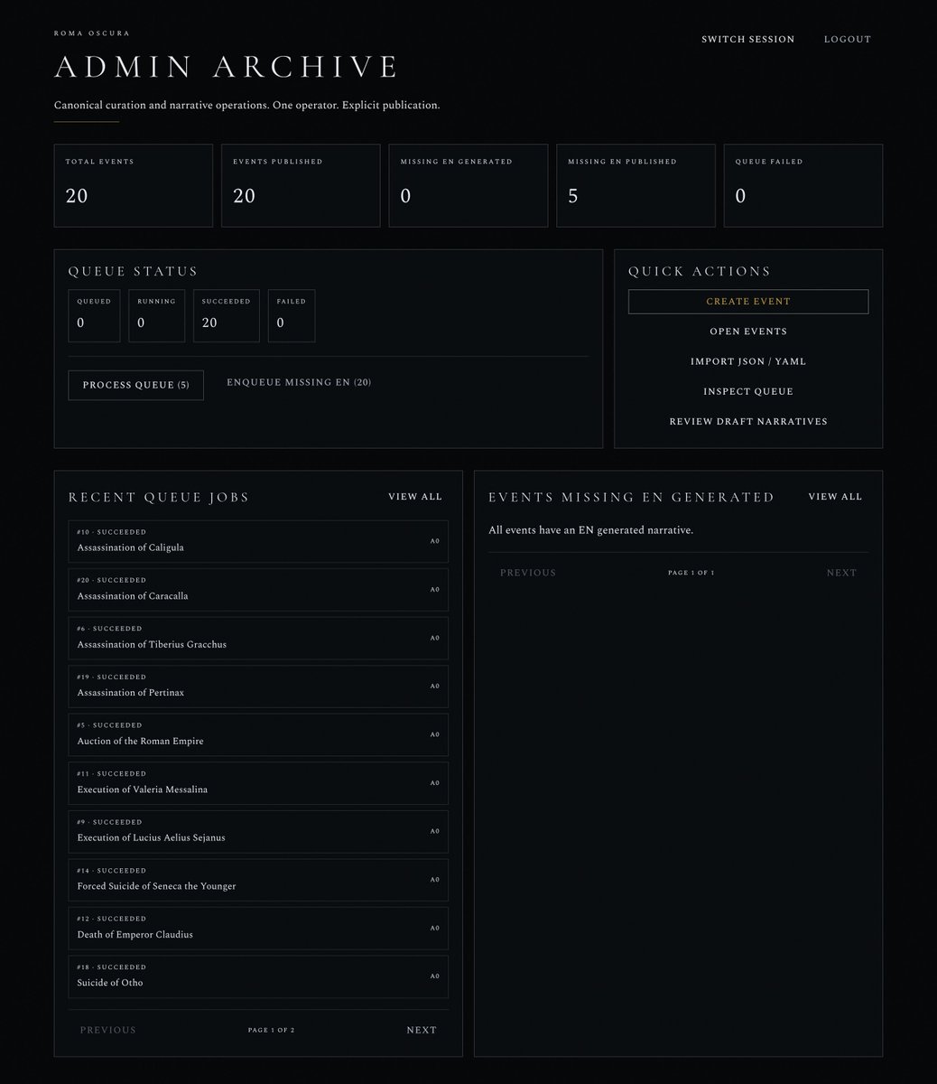Viewport: 937px width, 1084px height.
Task: Click the Recent Queue Jobs heading
Action: click(x=159, y=497)
